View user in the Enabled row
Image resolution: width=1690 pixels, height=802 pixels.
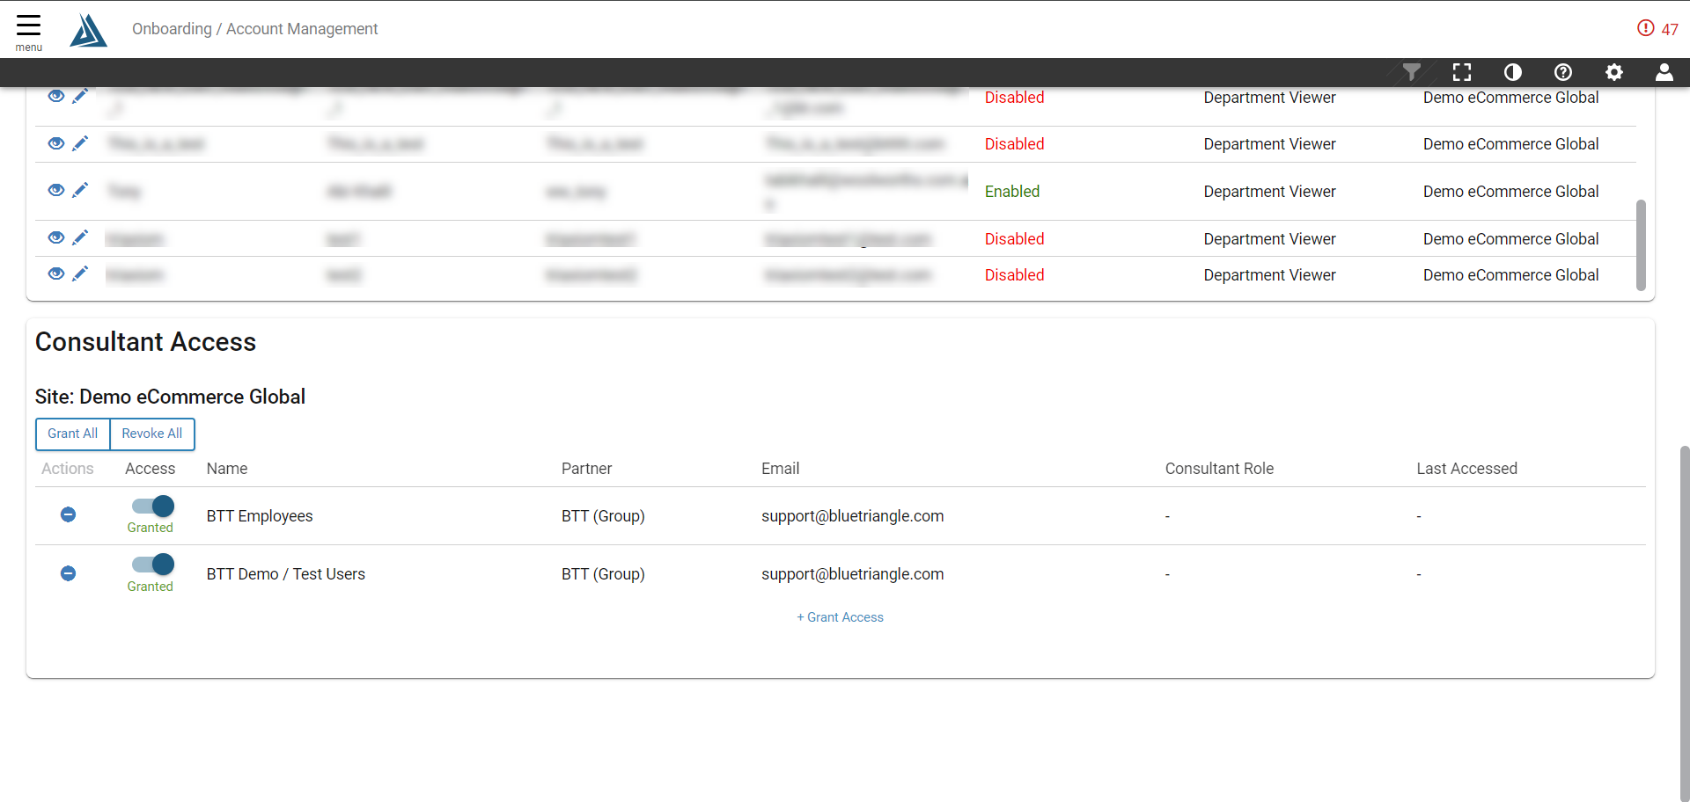click(x=56, y=190)
